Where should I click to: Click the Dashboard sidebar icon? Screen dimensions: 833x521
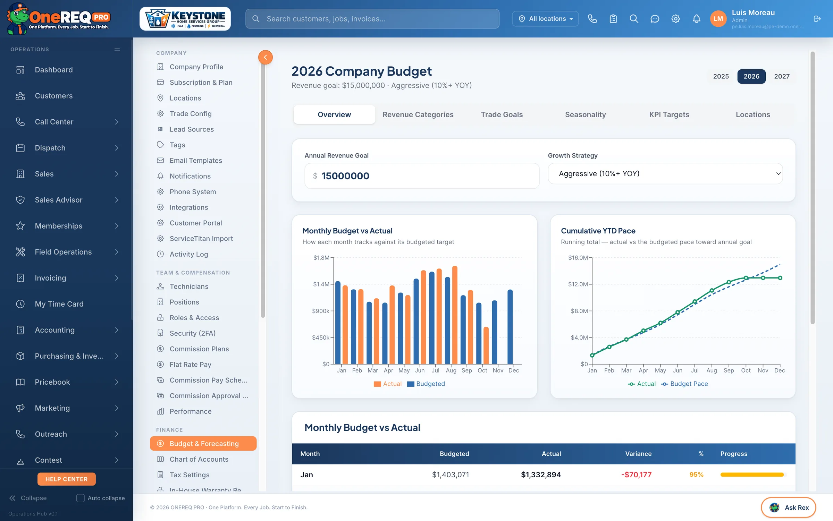click(x=20, y=70)
